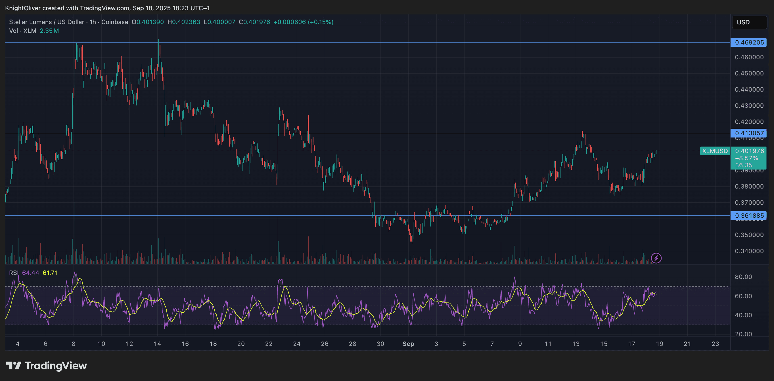The height and width of the screenshot is (381, 774).
Task: Select the RSI indicator label
Action: point(14,273)
